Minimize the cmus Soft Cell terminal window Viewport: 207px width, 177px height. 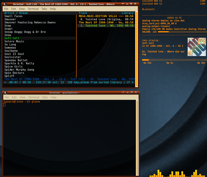(x=127, y=4)
